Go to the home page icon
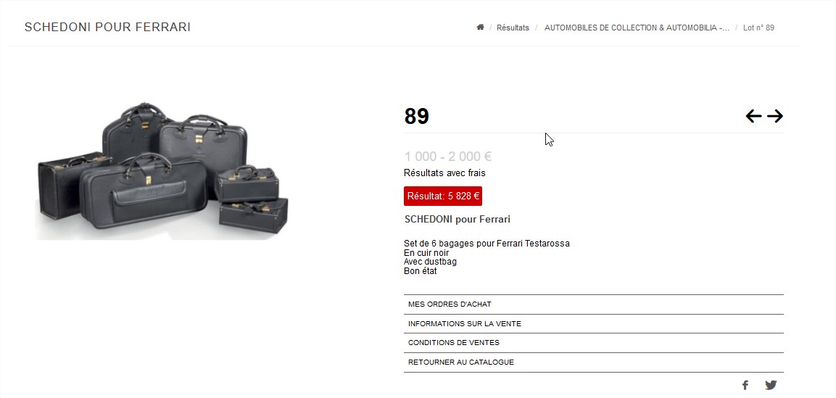836x398 pixels. tap(480, 27)
